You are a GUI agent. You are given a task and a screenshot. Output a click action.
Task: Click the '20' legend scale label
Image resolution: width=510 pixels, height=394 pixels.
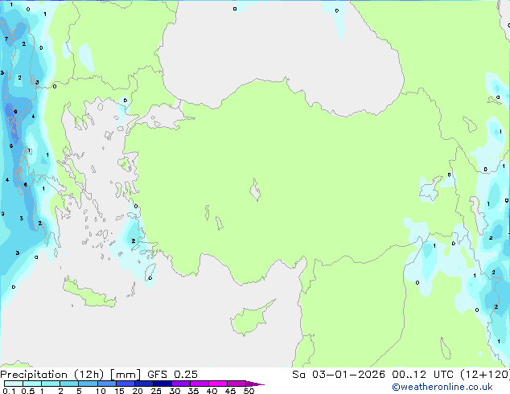click(138, 391)
